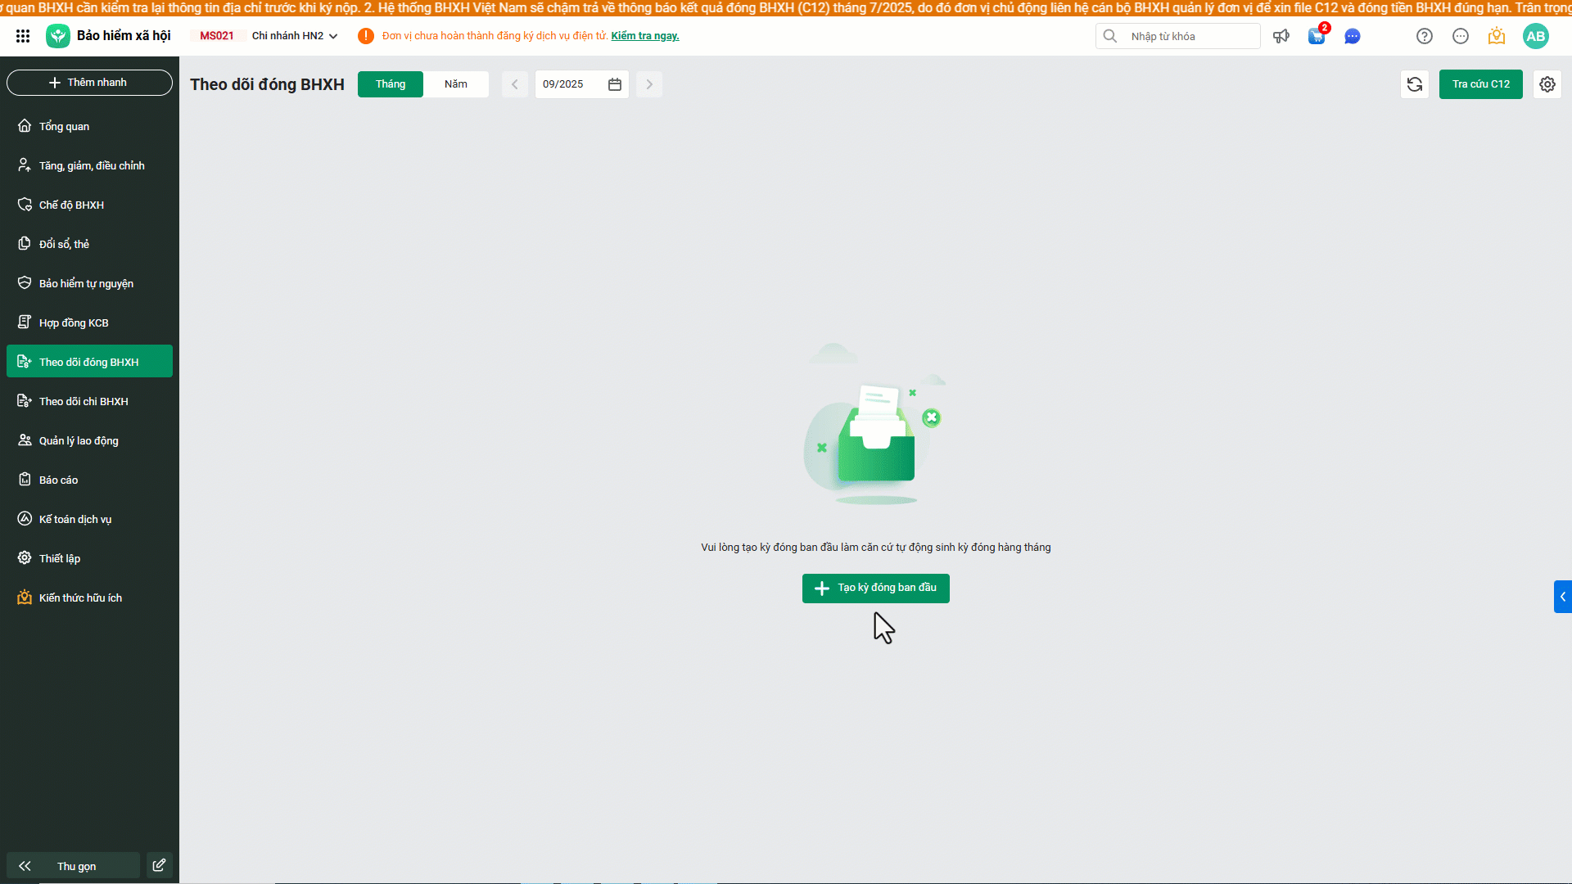The image size is (1572, 884).
Task: Open Theo dõi chi BHXH menu
Action: (x=84, y=401)
